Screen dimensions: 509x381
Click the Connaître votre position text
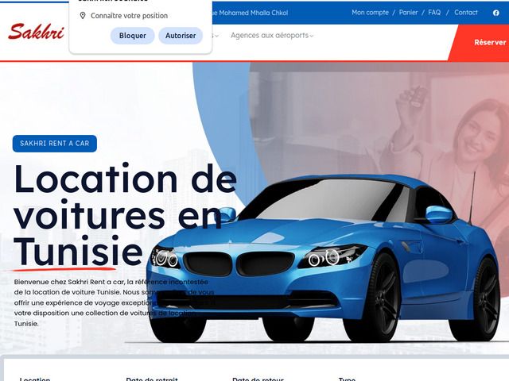coord(129,16)
